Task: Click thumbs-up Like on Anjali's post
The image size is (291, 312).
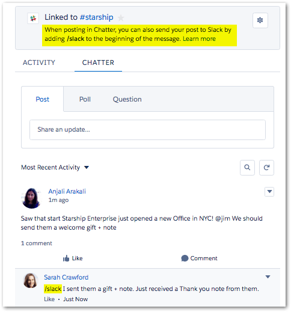Action: pos(73,258)
